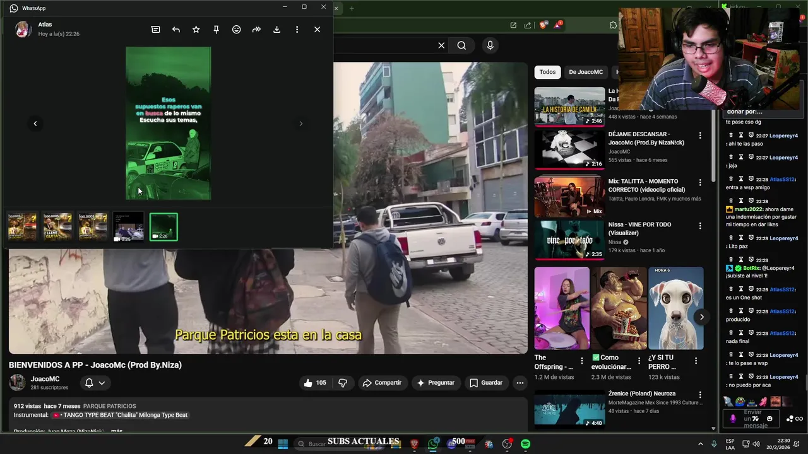The image size is (808, 454).
Task: Click Guardar to save the video
Action: (486, 383)
